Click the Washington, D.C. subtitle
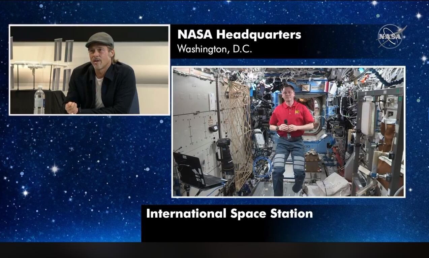Screen dimensions: 429x258 click(x=214, y=49)
